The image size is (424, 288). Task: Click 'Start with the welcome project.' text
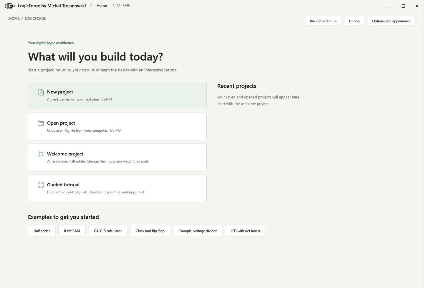[x=244, y=104]
